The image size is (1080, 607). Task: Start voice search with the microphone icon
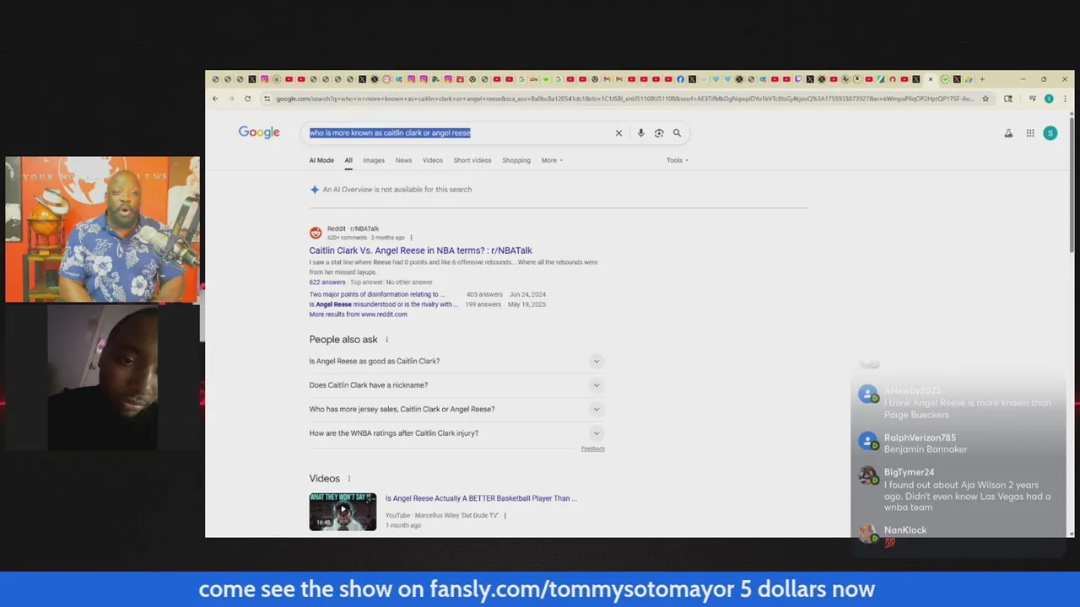pos(641,133)
